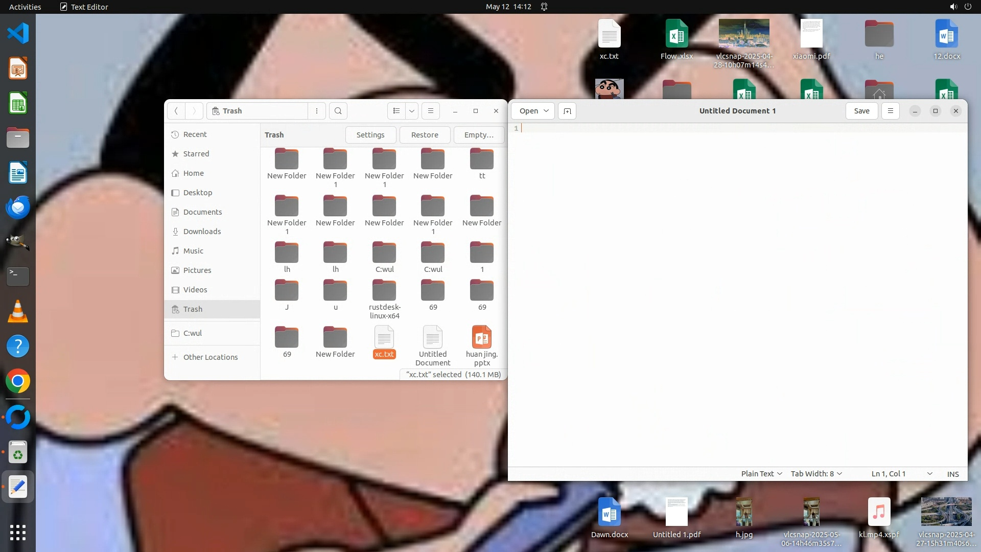Open Text Editor hamburger menu

[x=891, y=111]
